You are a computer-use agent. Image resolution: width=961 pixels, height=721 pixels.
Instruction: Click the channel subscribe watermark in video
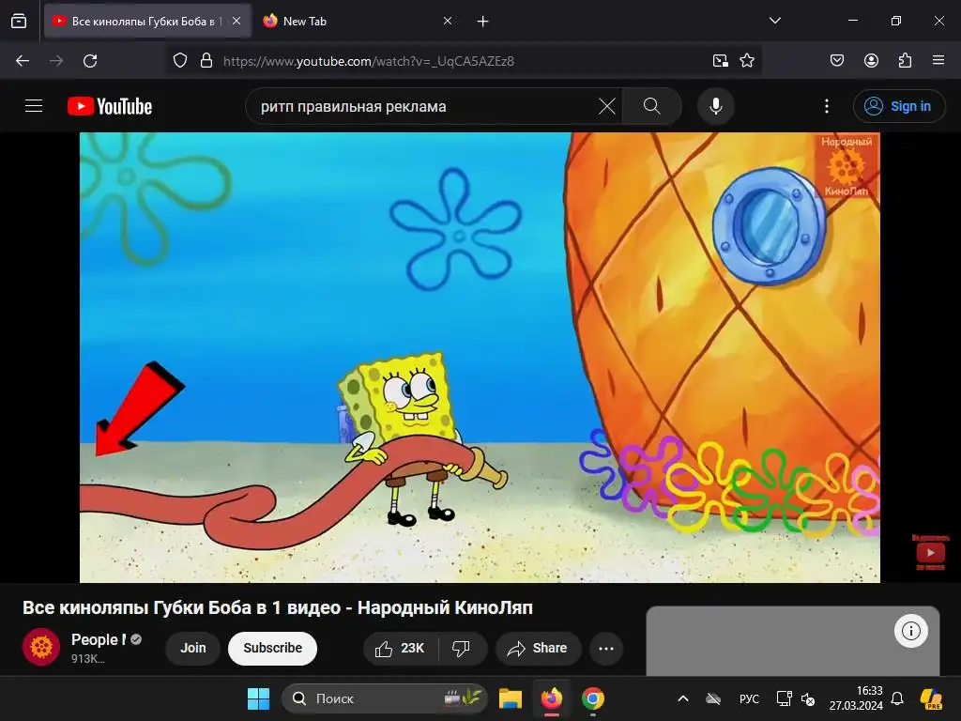pos(930,552)
